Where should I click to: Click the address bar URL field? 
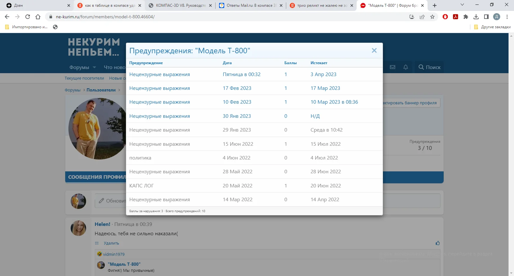[x=225, y=17]
